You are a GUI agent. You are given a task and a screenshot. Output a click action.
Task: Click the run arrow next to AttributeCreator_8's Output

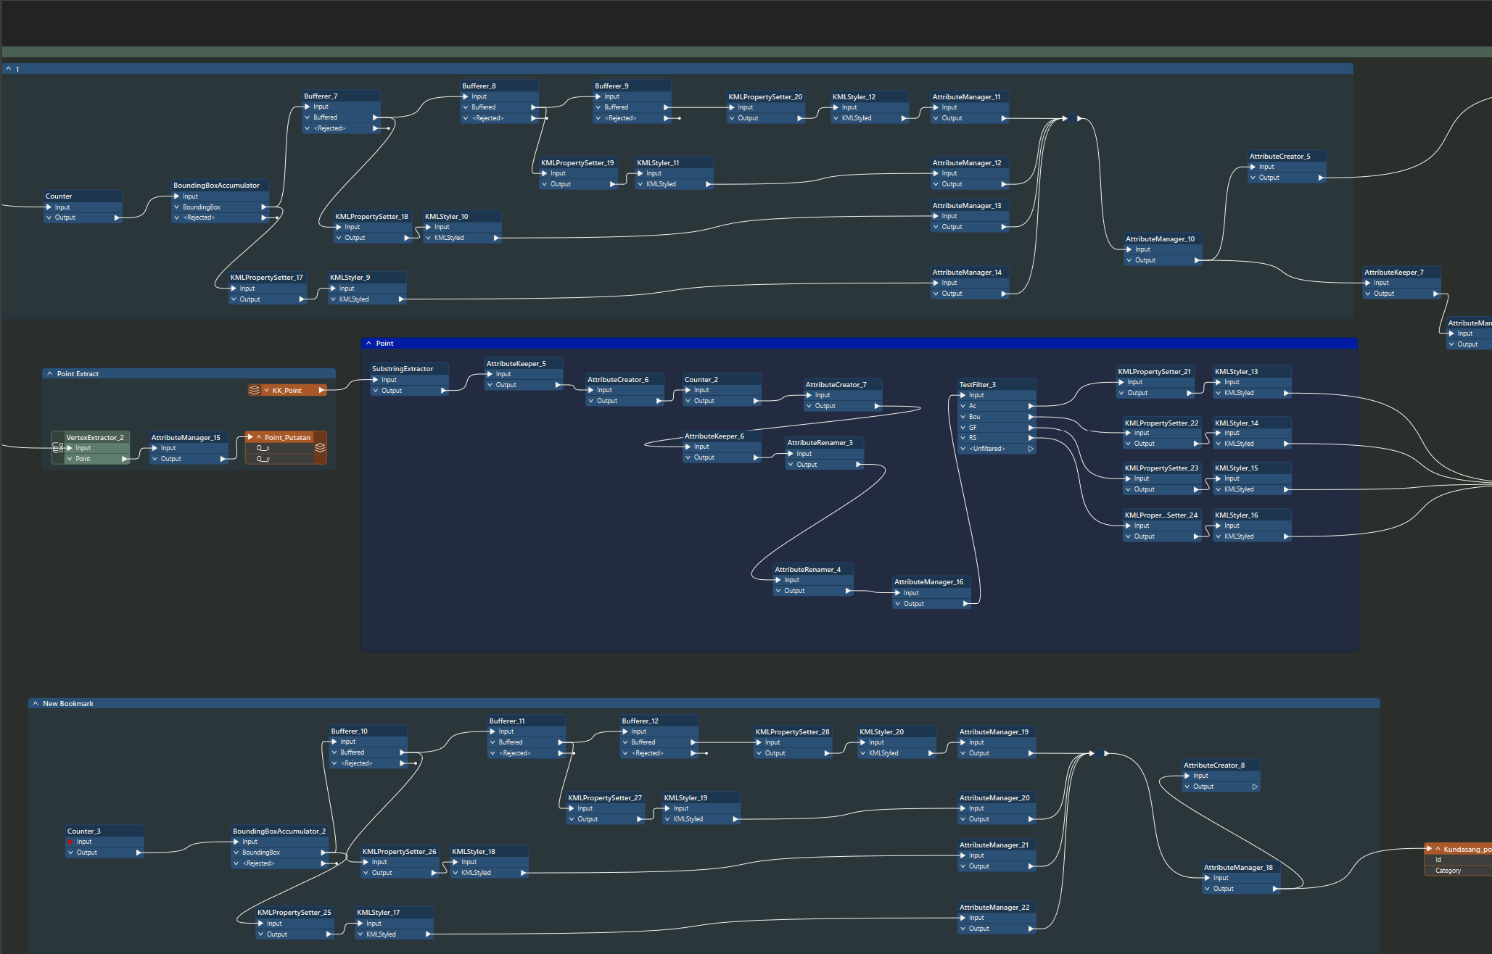coord(1256,786)
